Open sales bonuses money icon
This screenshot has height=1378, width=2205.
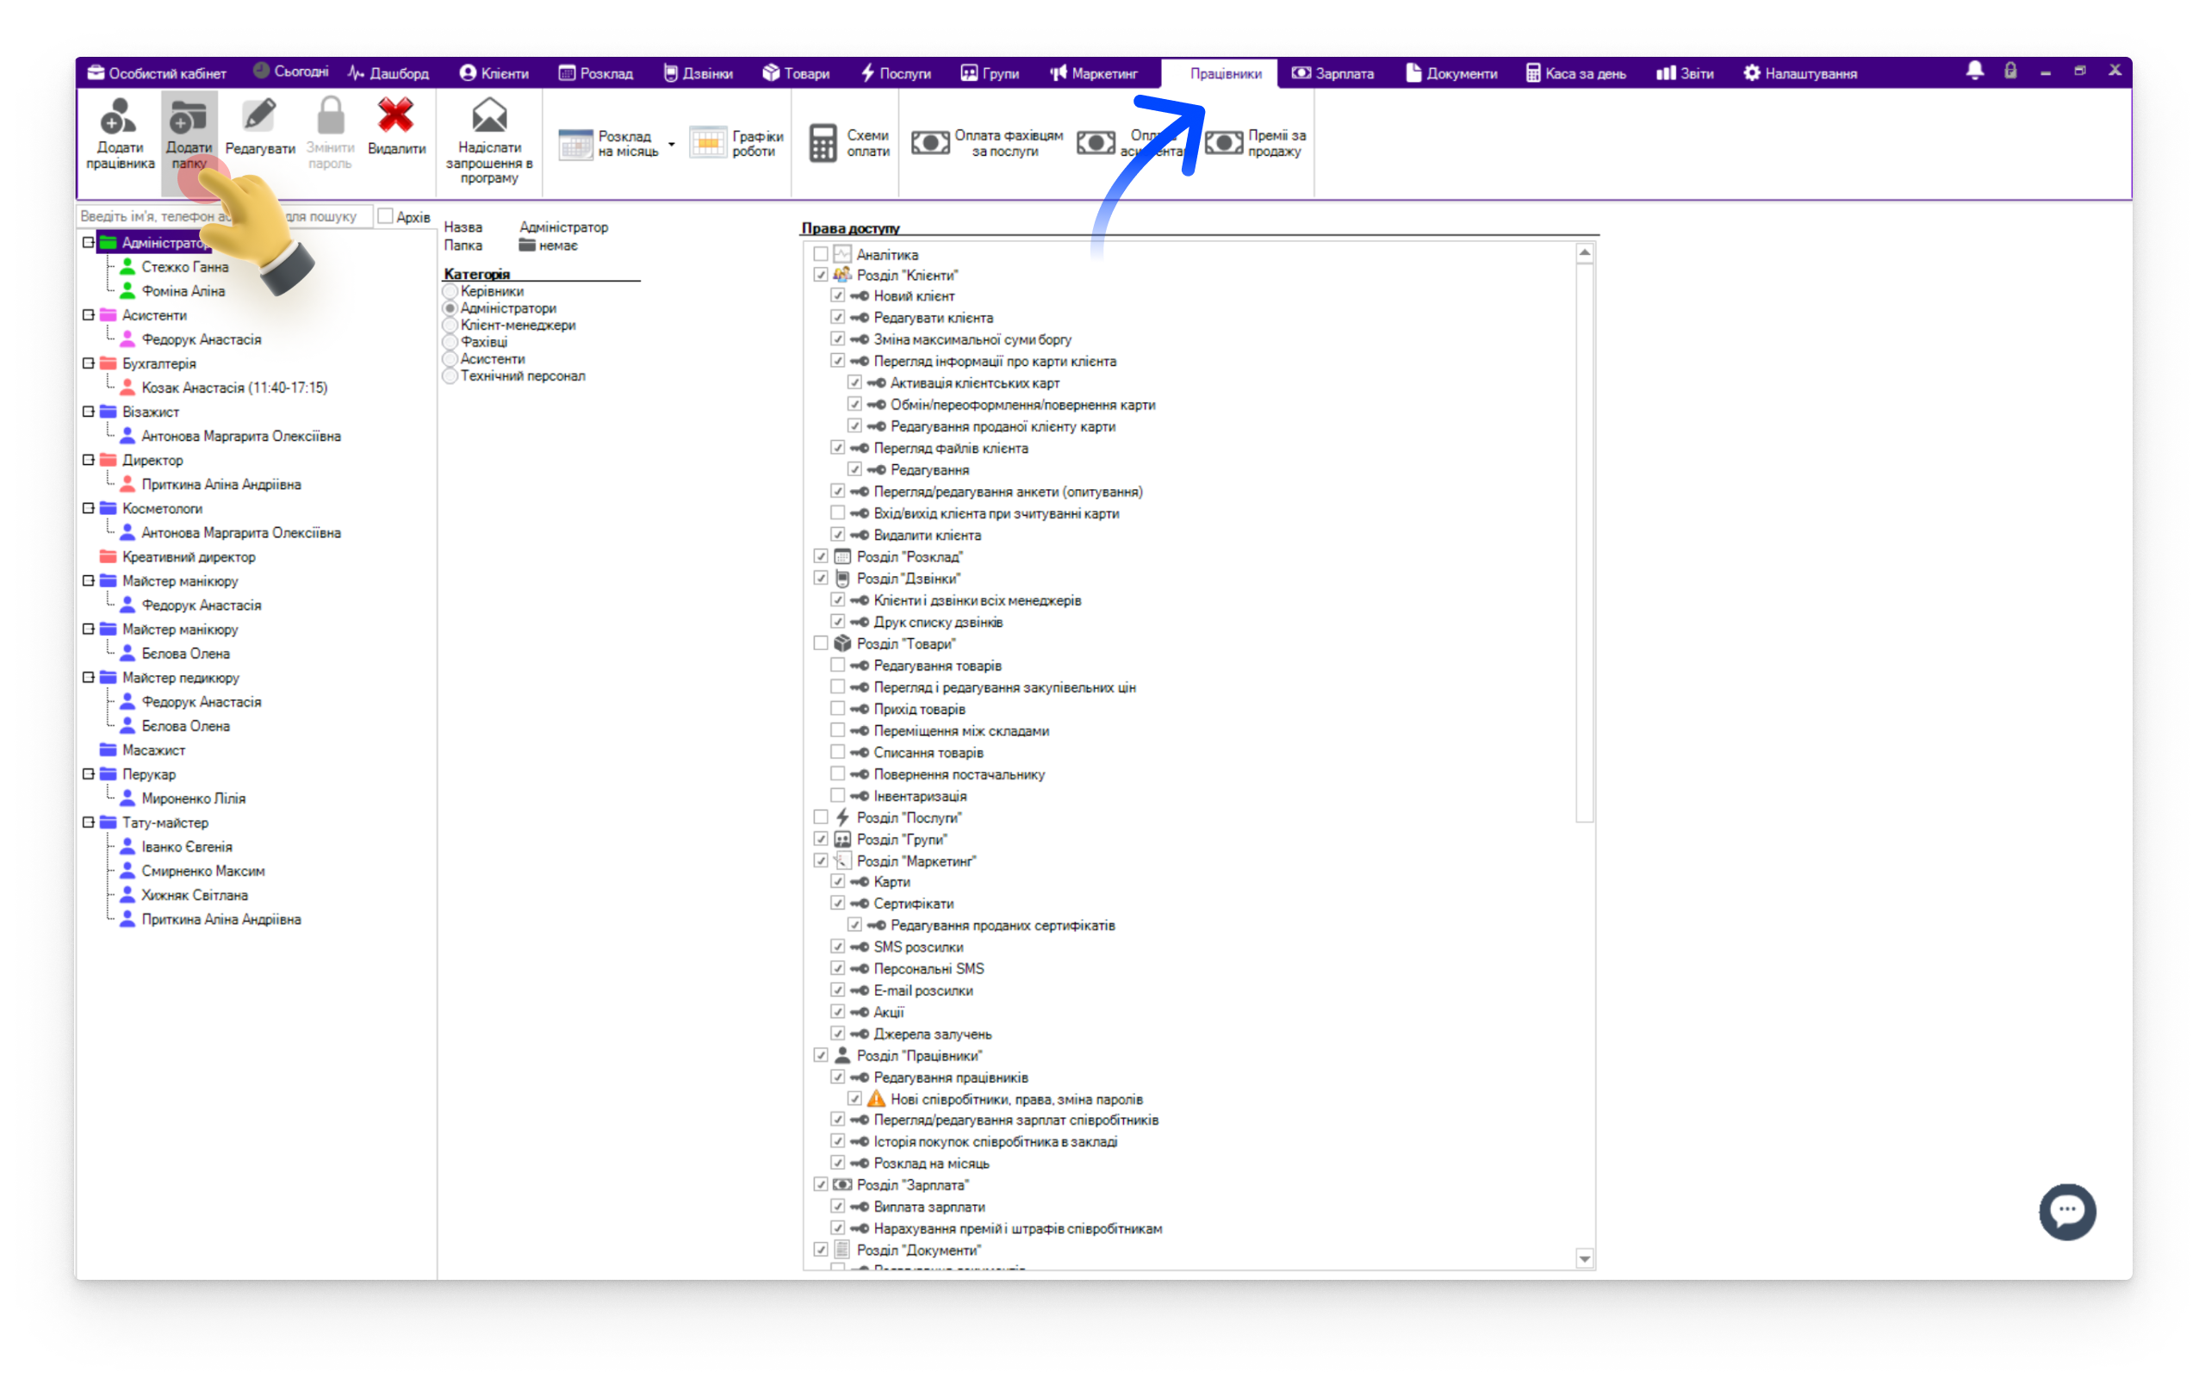click(x=1225, y=143)
